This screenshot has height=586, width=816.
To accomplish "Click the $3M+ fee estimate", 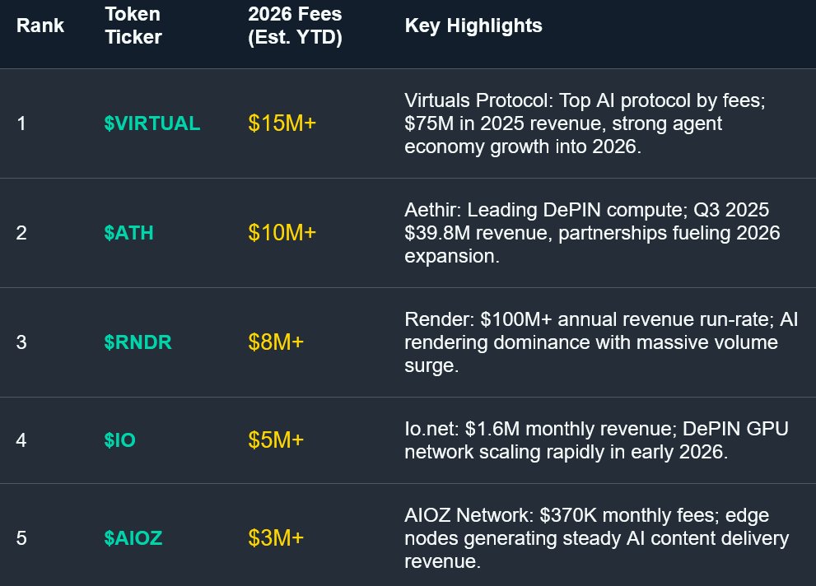I will pyautogui.click(x=276, y=538).
